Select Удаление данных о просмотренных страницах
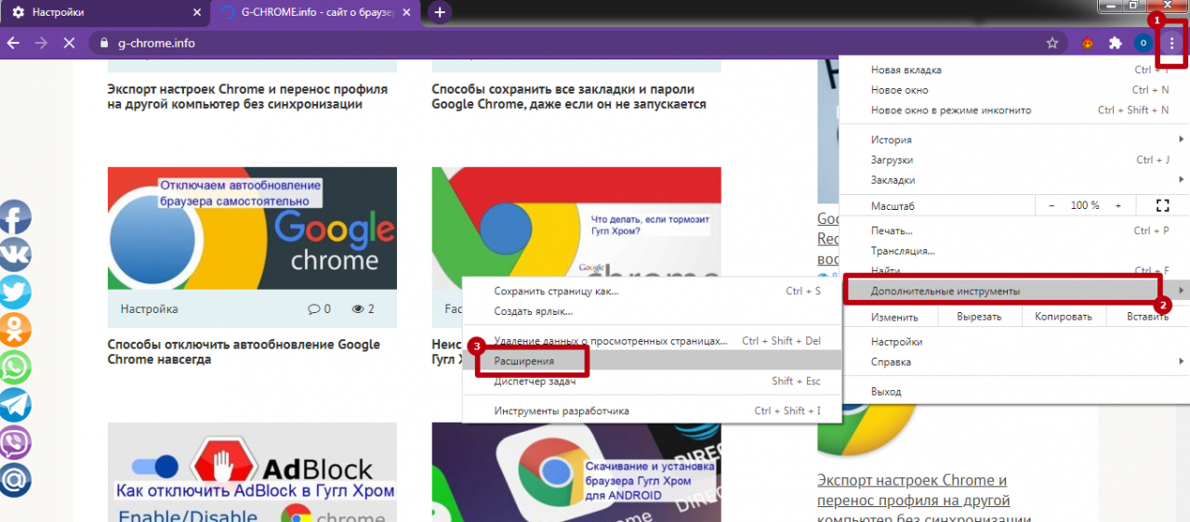1190x522 pixels. (652, 341)
